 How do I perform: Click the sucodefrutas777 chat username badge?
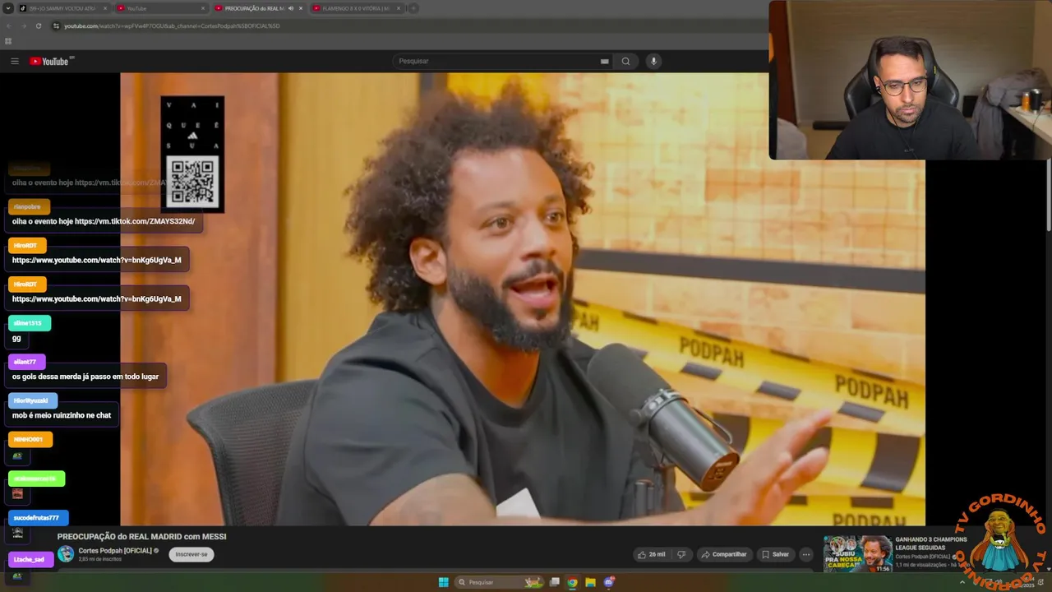(x=38, y=518)
